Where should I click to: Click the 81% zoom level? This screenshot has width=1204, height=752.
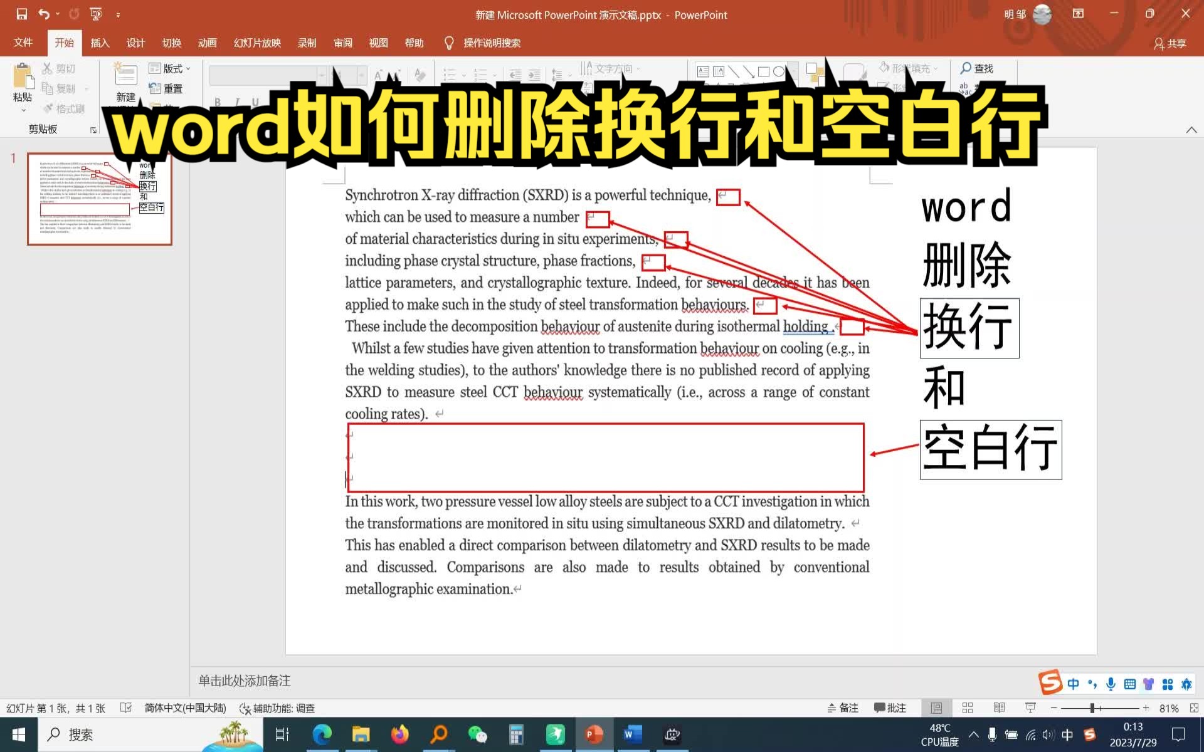pos(1168,708)
